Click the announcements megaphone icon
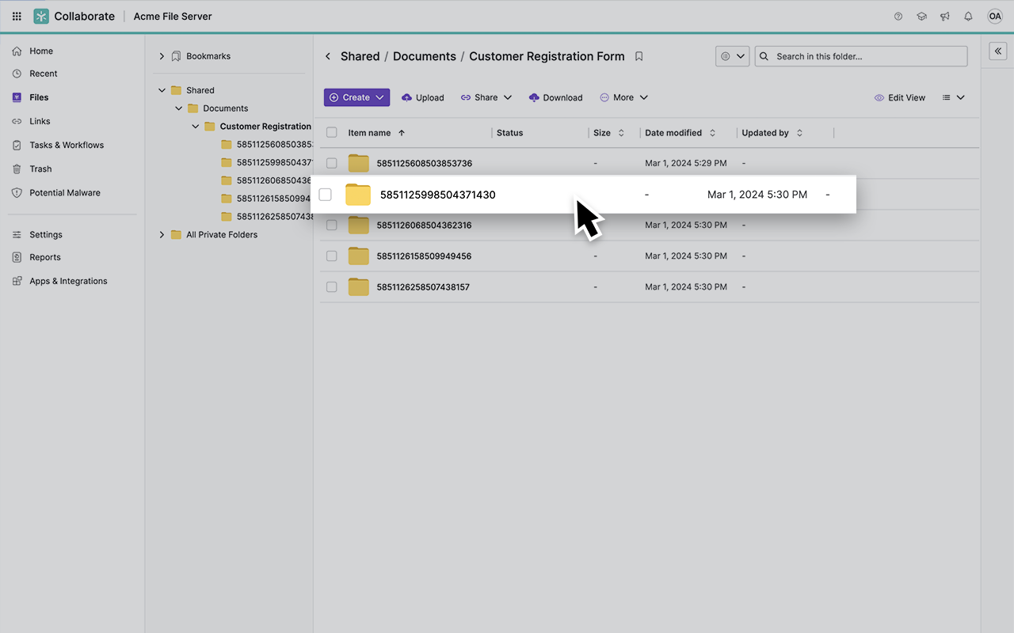This screenshot has width=1014, height=633. (x=944, y=16)
